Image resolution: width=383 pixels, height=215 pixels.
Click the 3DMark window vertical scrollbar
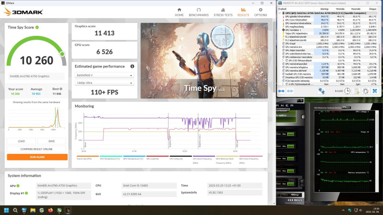point(274,112)
